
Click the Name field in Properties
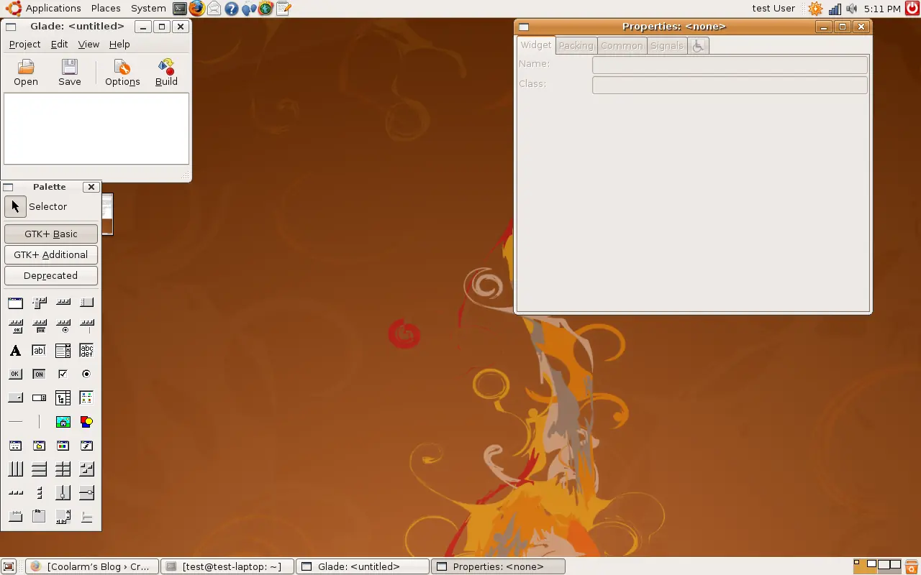point(730,65)
